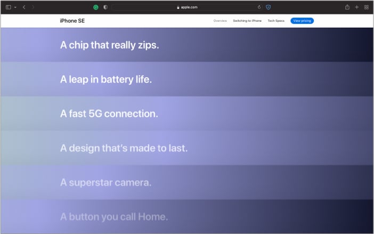Screen dimensions: 374x234
Task: Select "A design that's made to last." heading
Action: tap(124, 148)
